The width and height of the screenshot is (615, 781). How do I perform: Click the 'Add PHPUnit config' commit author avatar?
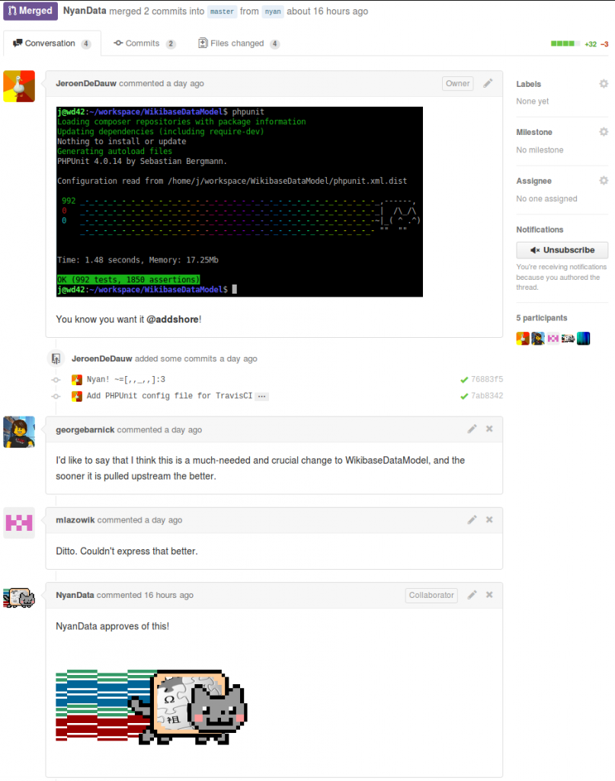pyautogui.click(x=77, y=397)
